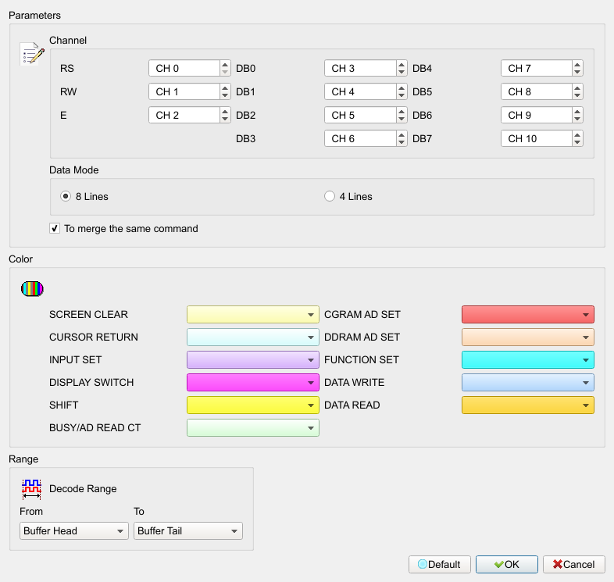Screen dimensions: 614x582
Task: Click the 'Decode Range' label
Action: tap(83, 489)
